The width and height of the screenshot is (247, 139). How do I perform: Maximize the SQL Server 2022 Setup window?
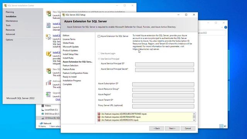(186, 15)
